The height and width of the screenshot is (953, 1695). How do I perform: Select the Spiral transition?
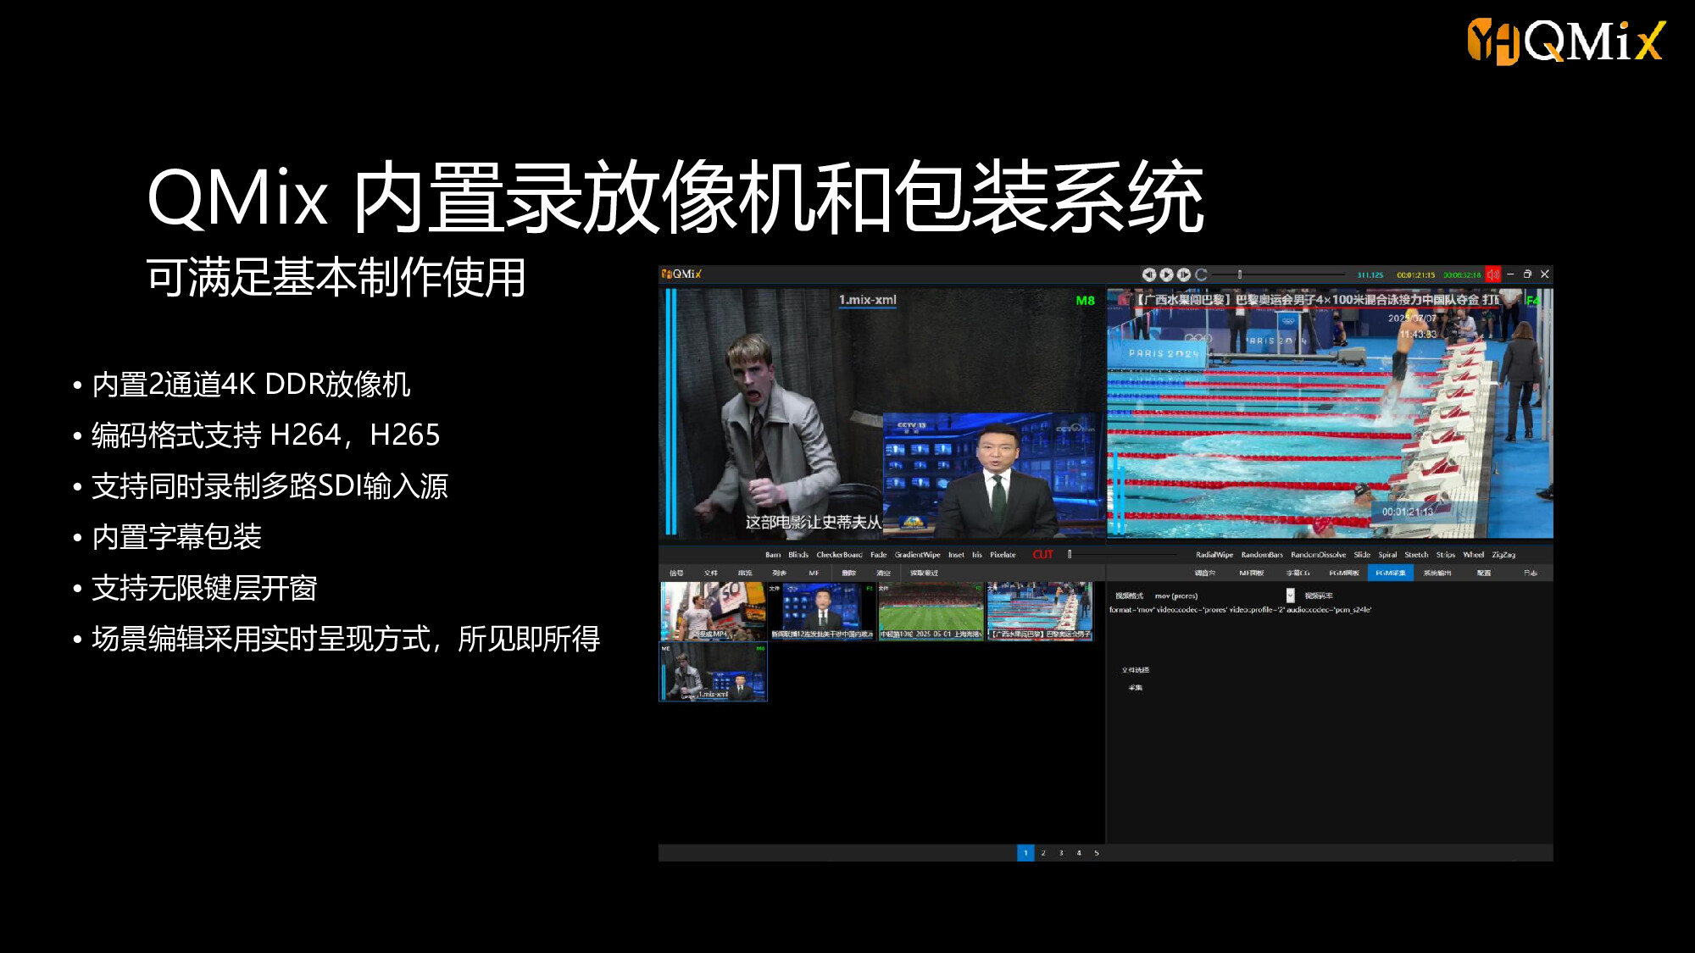point(1387,555)
